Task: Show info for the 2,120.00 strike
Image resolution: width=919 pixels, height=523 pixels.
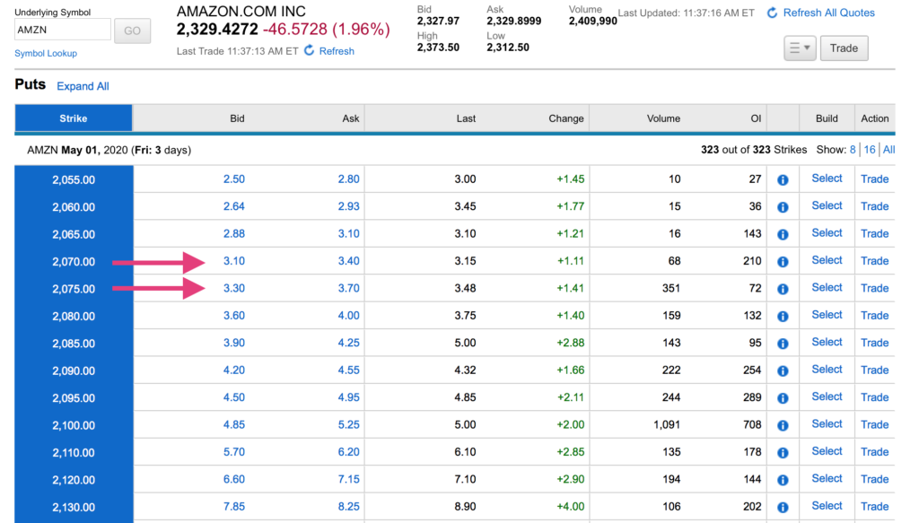Action: tap(783, 479)
